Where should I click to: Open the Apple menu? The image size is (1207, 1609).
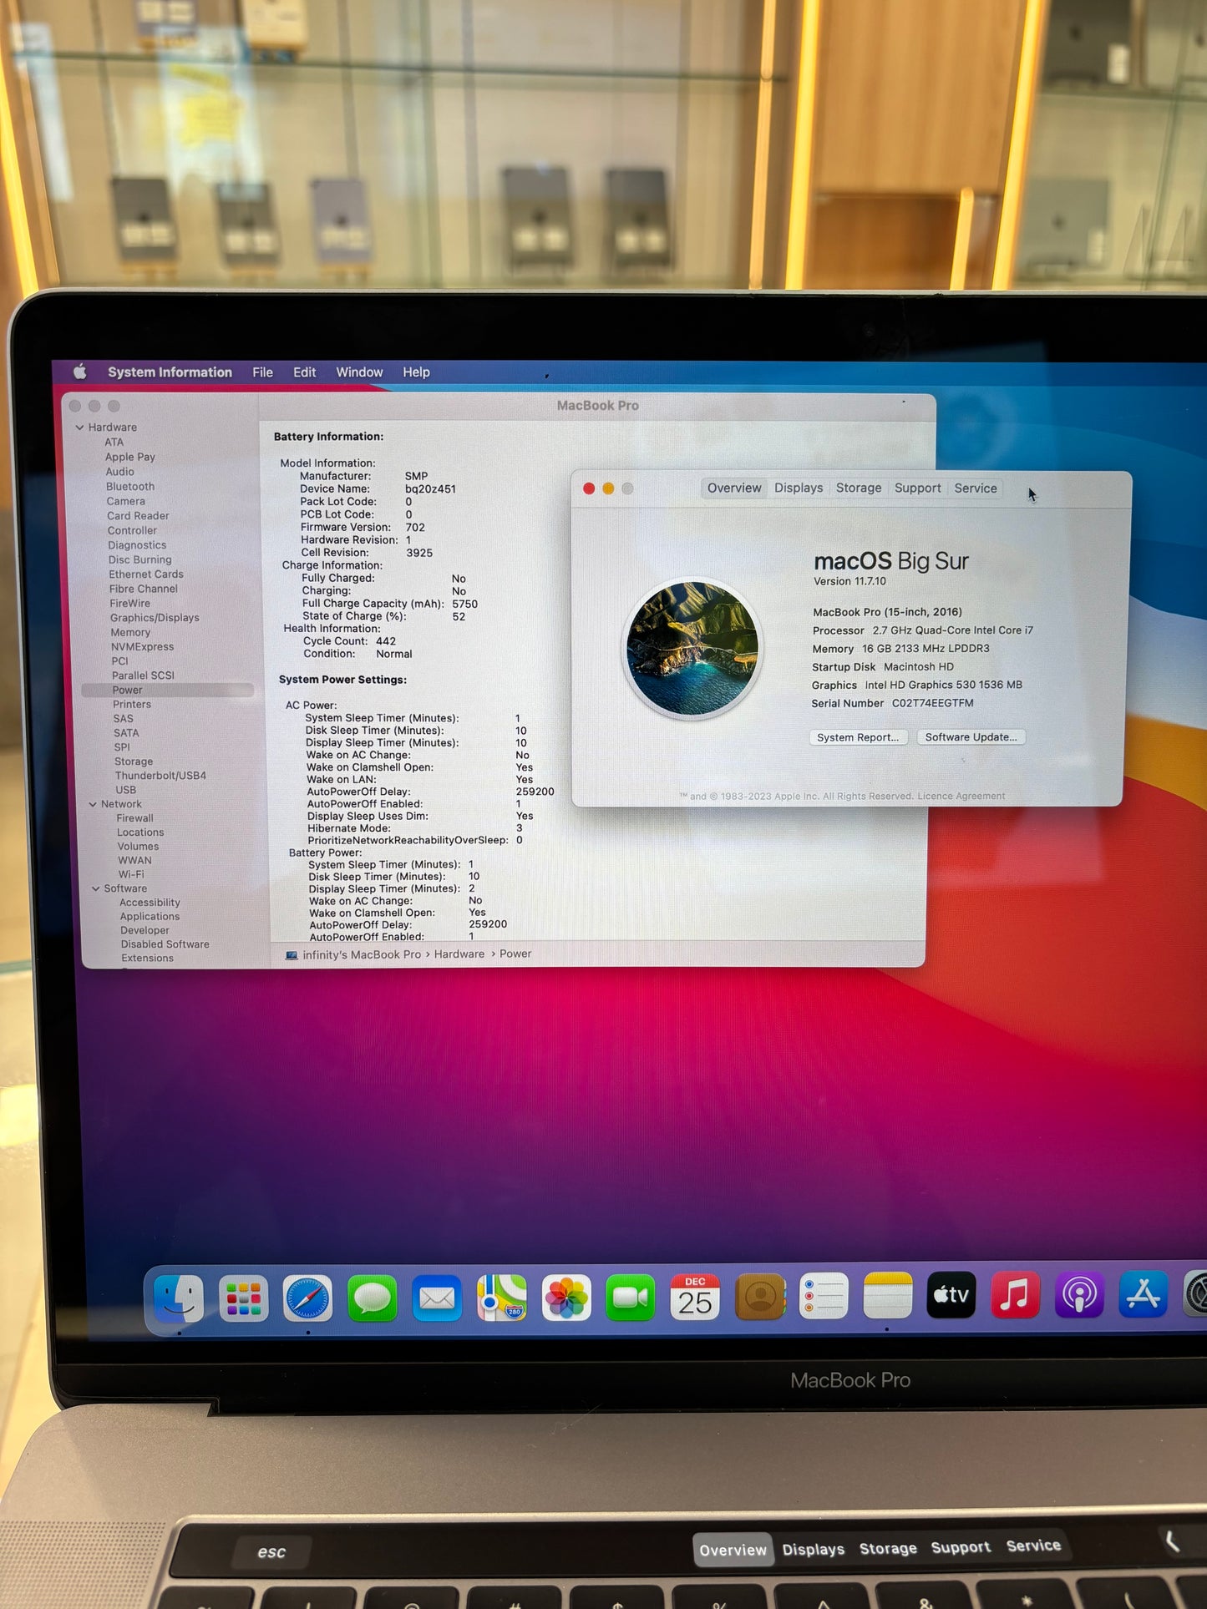point(80,372)
